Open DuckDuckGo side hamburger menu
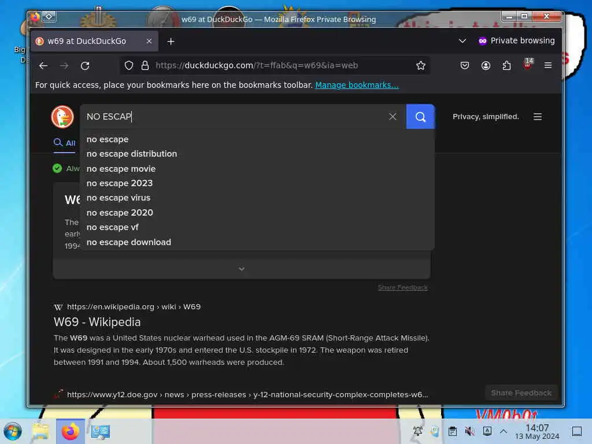 click(538, 117)
